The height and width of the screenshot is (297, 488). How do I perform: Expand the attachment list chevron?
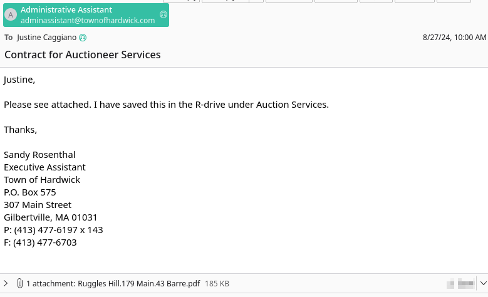tap(6, 283)
